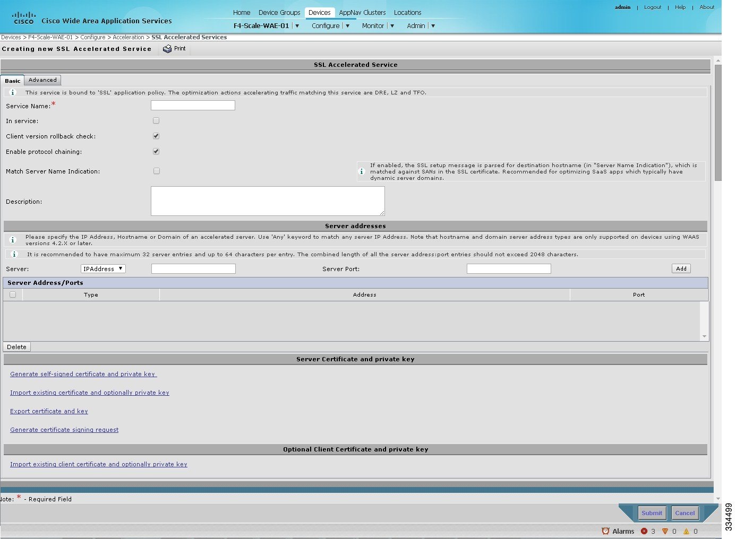Expand the Configure menu arrow

(x=348, y=25)
